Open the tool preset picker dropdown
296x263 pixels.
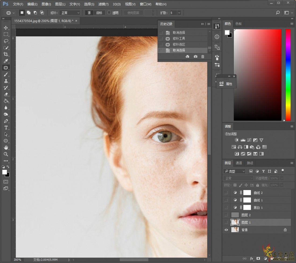tap(14, 13)
